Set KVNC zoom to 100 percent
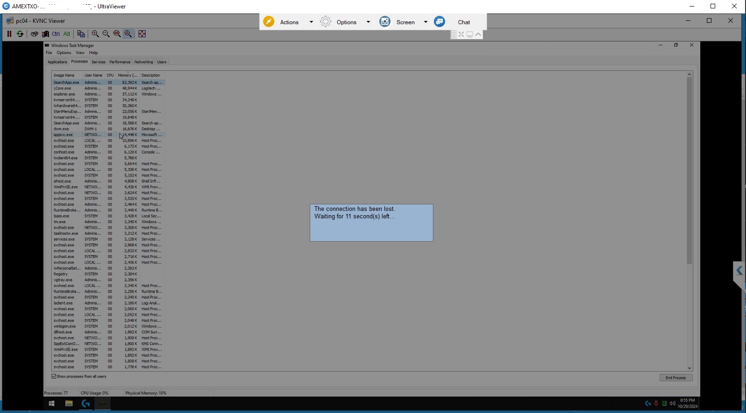This screenshot has width=746, height=413. click(117, 34)
